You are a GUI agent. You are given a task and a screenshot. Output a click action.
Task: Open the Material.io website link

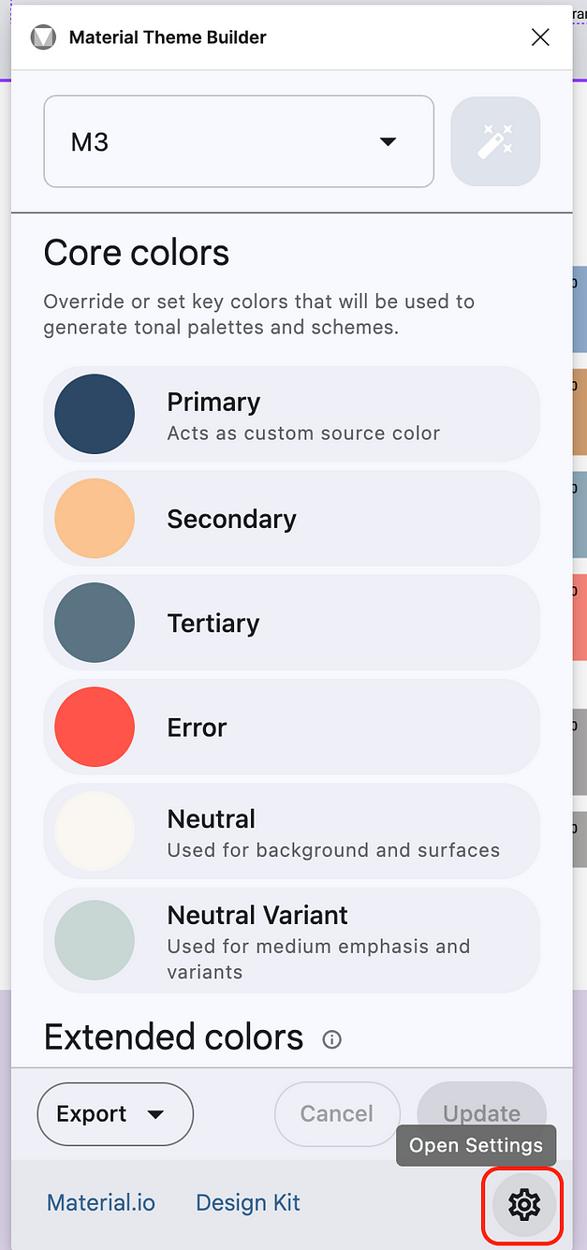pyautogui.click(x=100, y=1202)
